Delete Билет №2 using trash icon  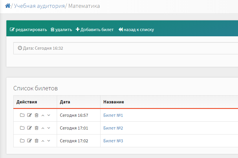36,128
